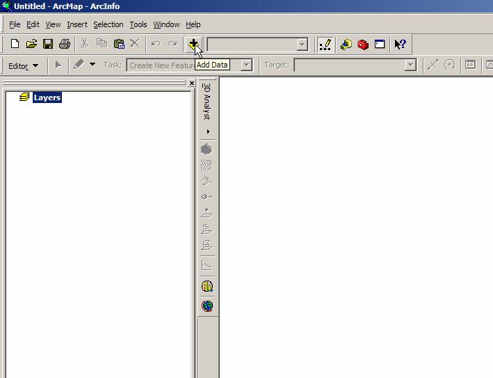The width and height of the screenshot is (493, 378).
Task: Activate the What's This help pointer
Action: coord(400,45)
